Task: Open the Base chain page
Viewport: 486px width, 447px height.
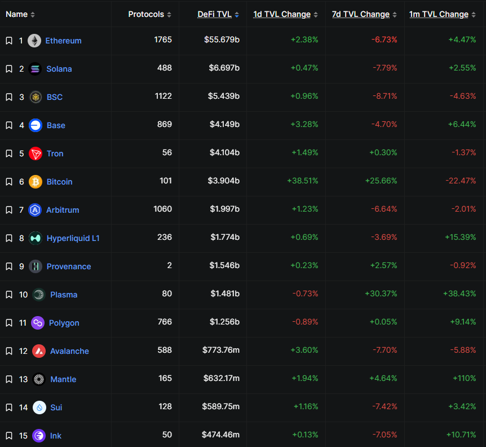Action: pos(57,125)
